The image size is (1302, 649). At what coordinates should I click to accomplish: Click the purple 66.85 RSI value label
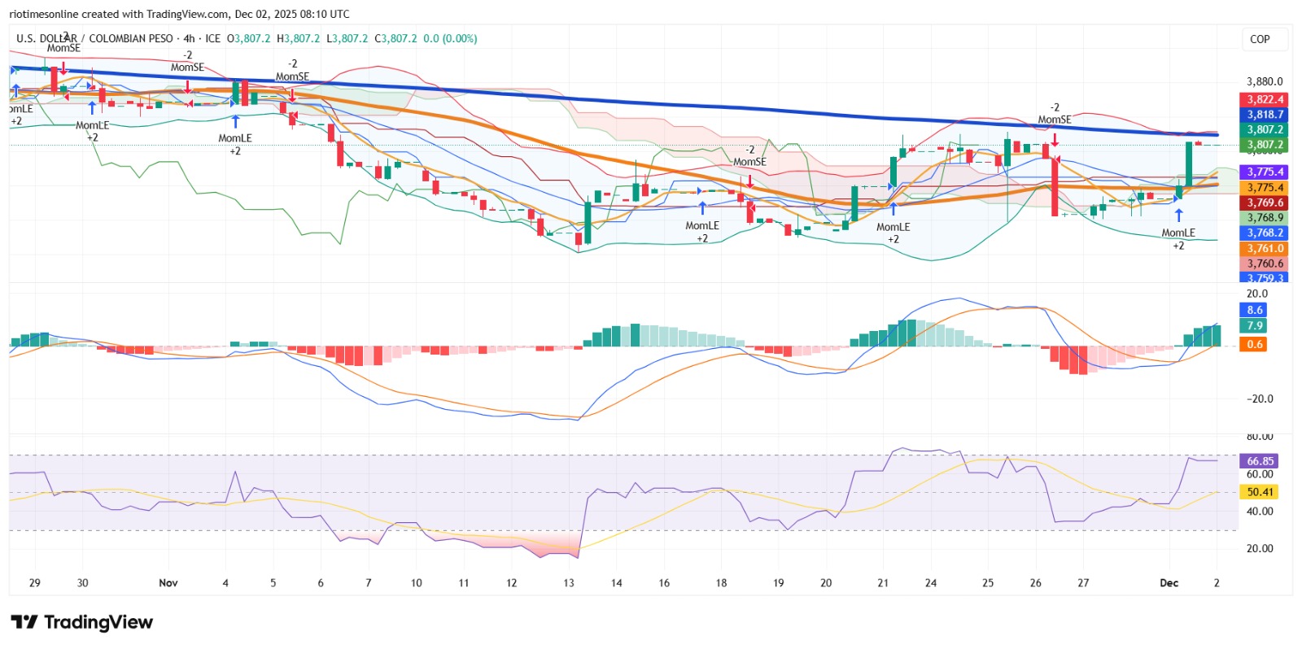[1260, 461]
